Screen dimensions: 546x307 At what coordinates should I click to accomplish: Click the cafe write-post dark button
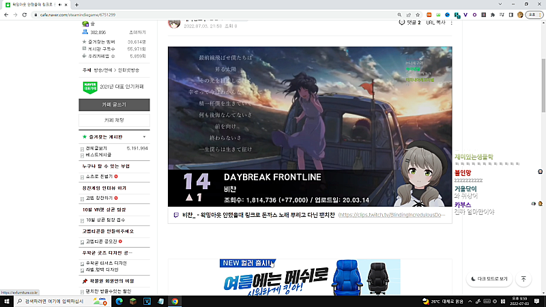point(114,105)
